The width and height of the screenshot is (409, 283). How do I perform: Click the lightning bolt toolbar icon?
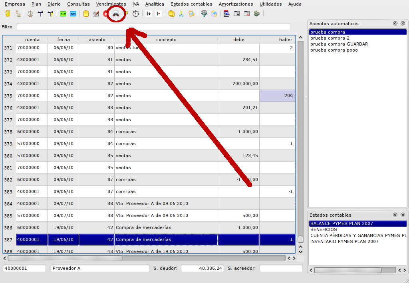tap(127, 14)
